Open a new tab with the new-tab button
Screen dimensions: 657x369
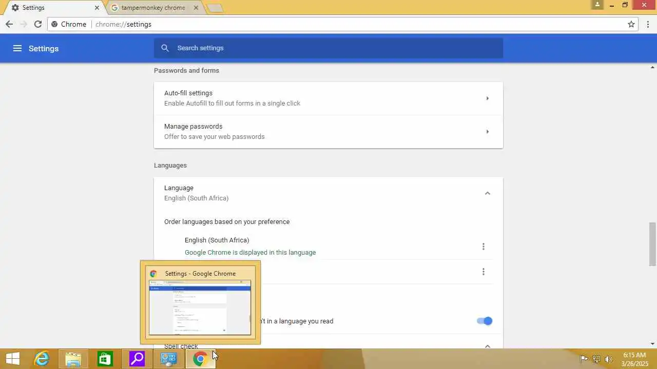[215, 8]
